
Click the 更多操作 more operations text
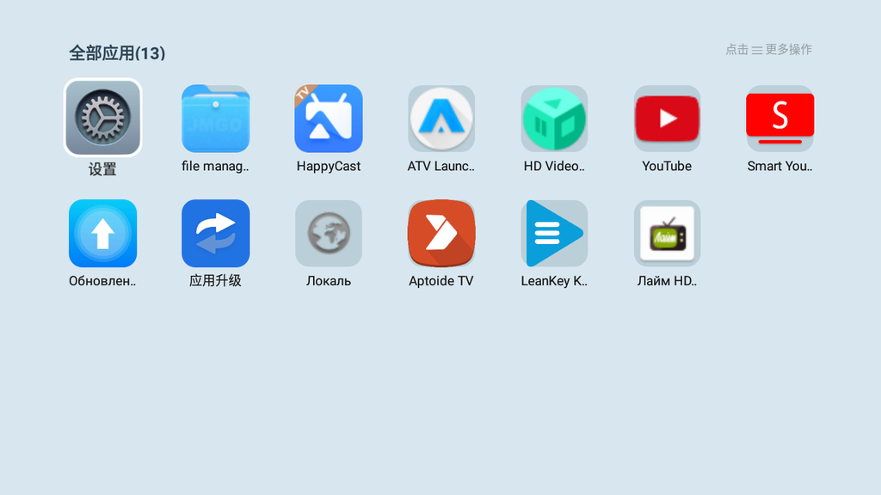click(x=788, y=50)
